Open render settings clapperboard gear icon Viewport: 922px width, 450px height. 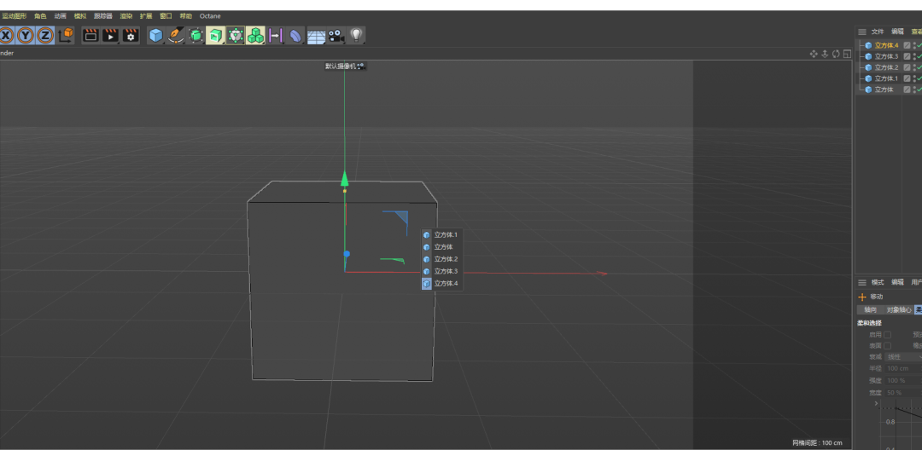[131, 36]
